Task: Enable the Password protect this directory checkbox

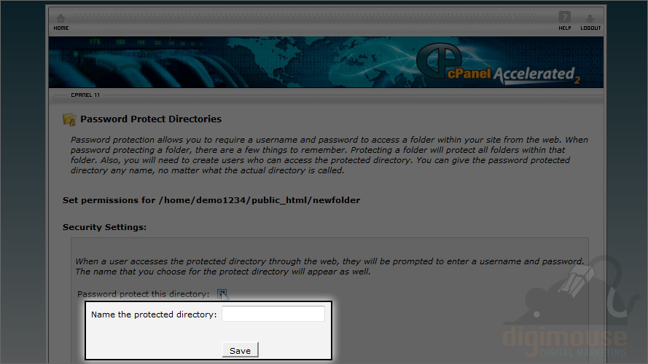Action: (222, 294)
